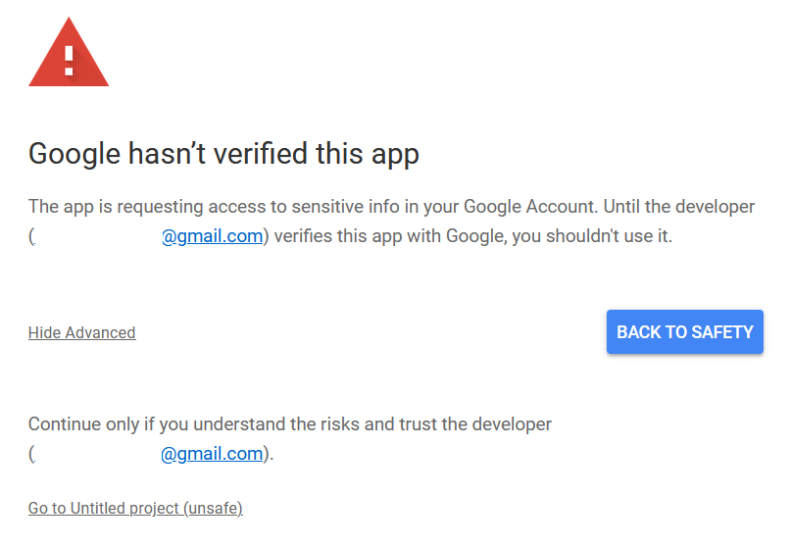The image size is (791, 546).
Task: Select heading Google hasn't verified this app
Action: 223,154
